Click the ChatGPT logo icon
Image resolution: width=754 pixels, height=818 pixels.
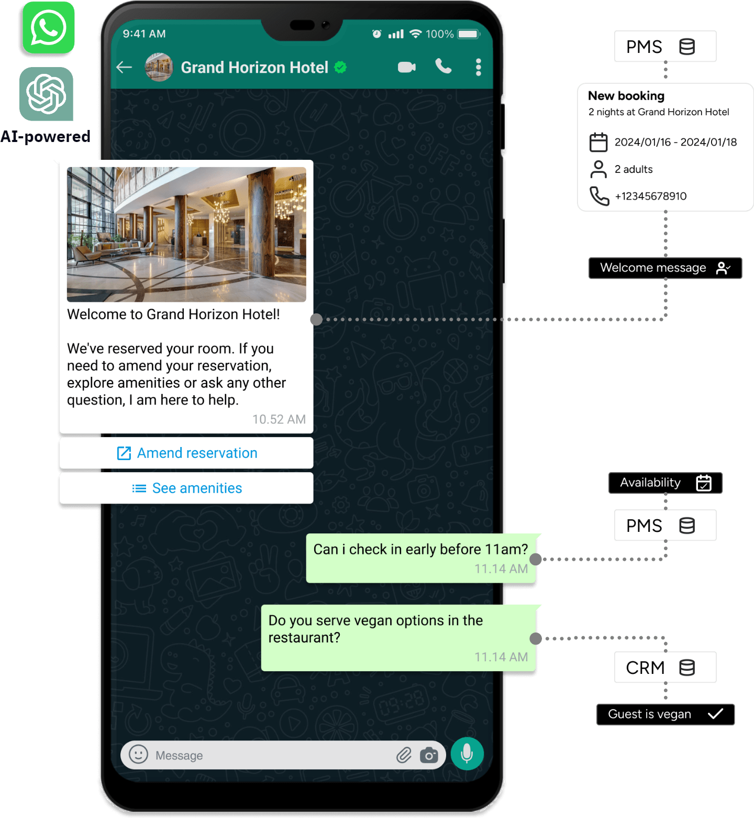coord(46,94)
